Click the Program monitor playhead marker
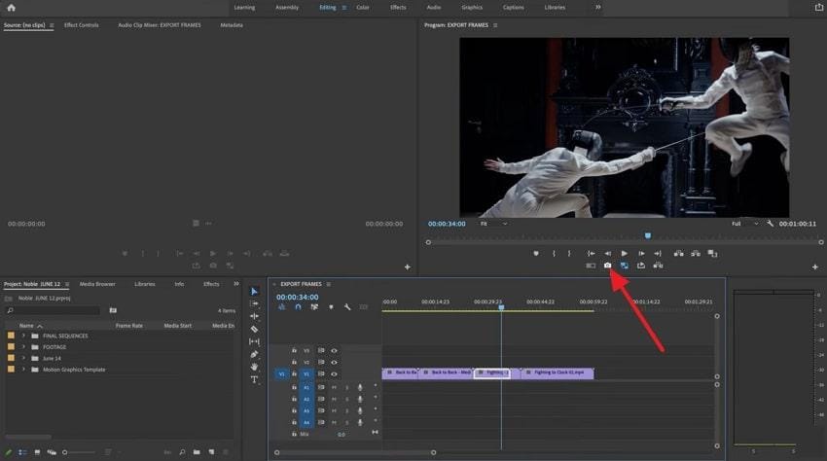The width and height of the screenshot is (827, 461). tap(648, 235)
